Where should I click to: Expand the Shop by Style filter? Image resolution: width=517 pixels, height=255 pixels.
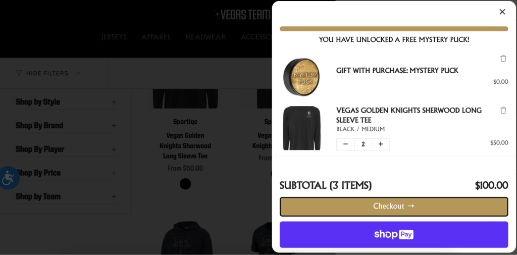click(114, 102)
